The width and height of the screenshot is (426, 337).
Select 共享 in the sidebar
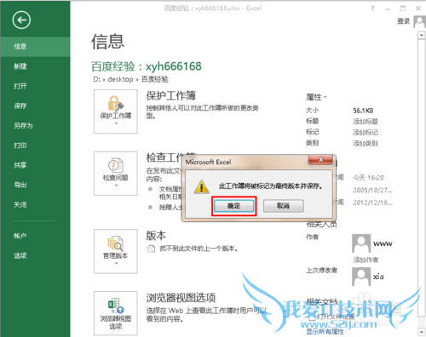[35, 165]
